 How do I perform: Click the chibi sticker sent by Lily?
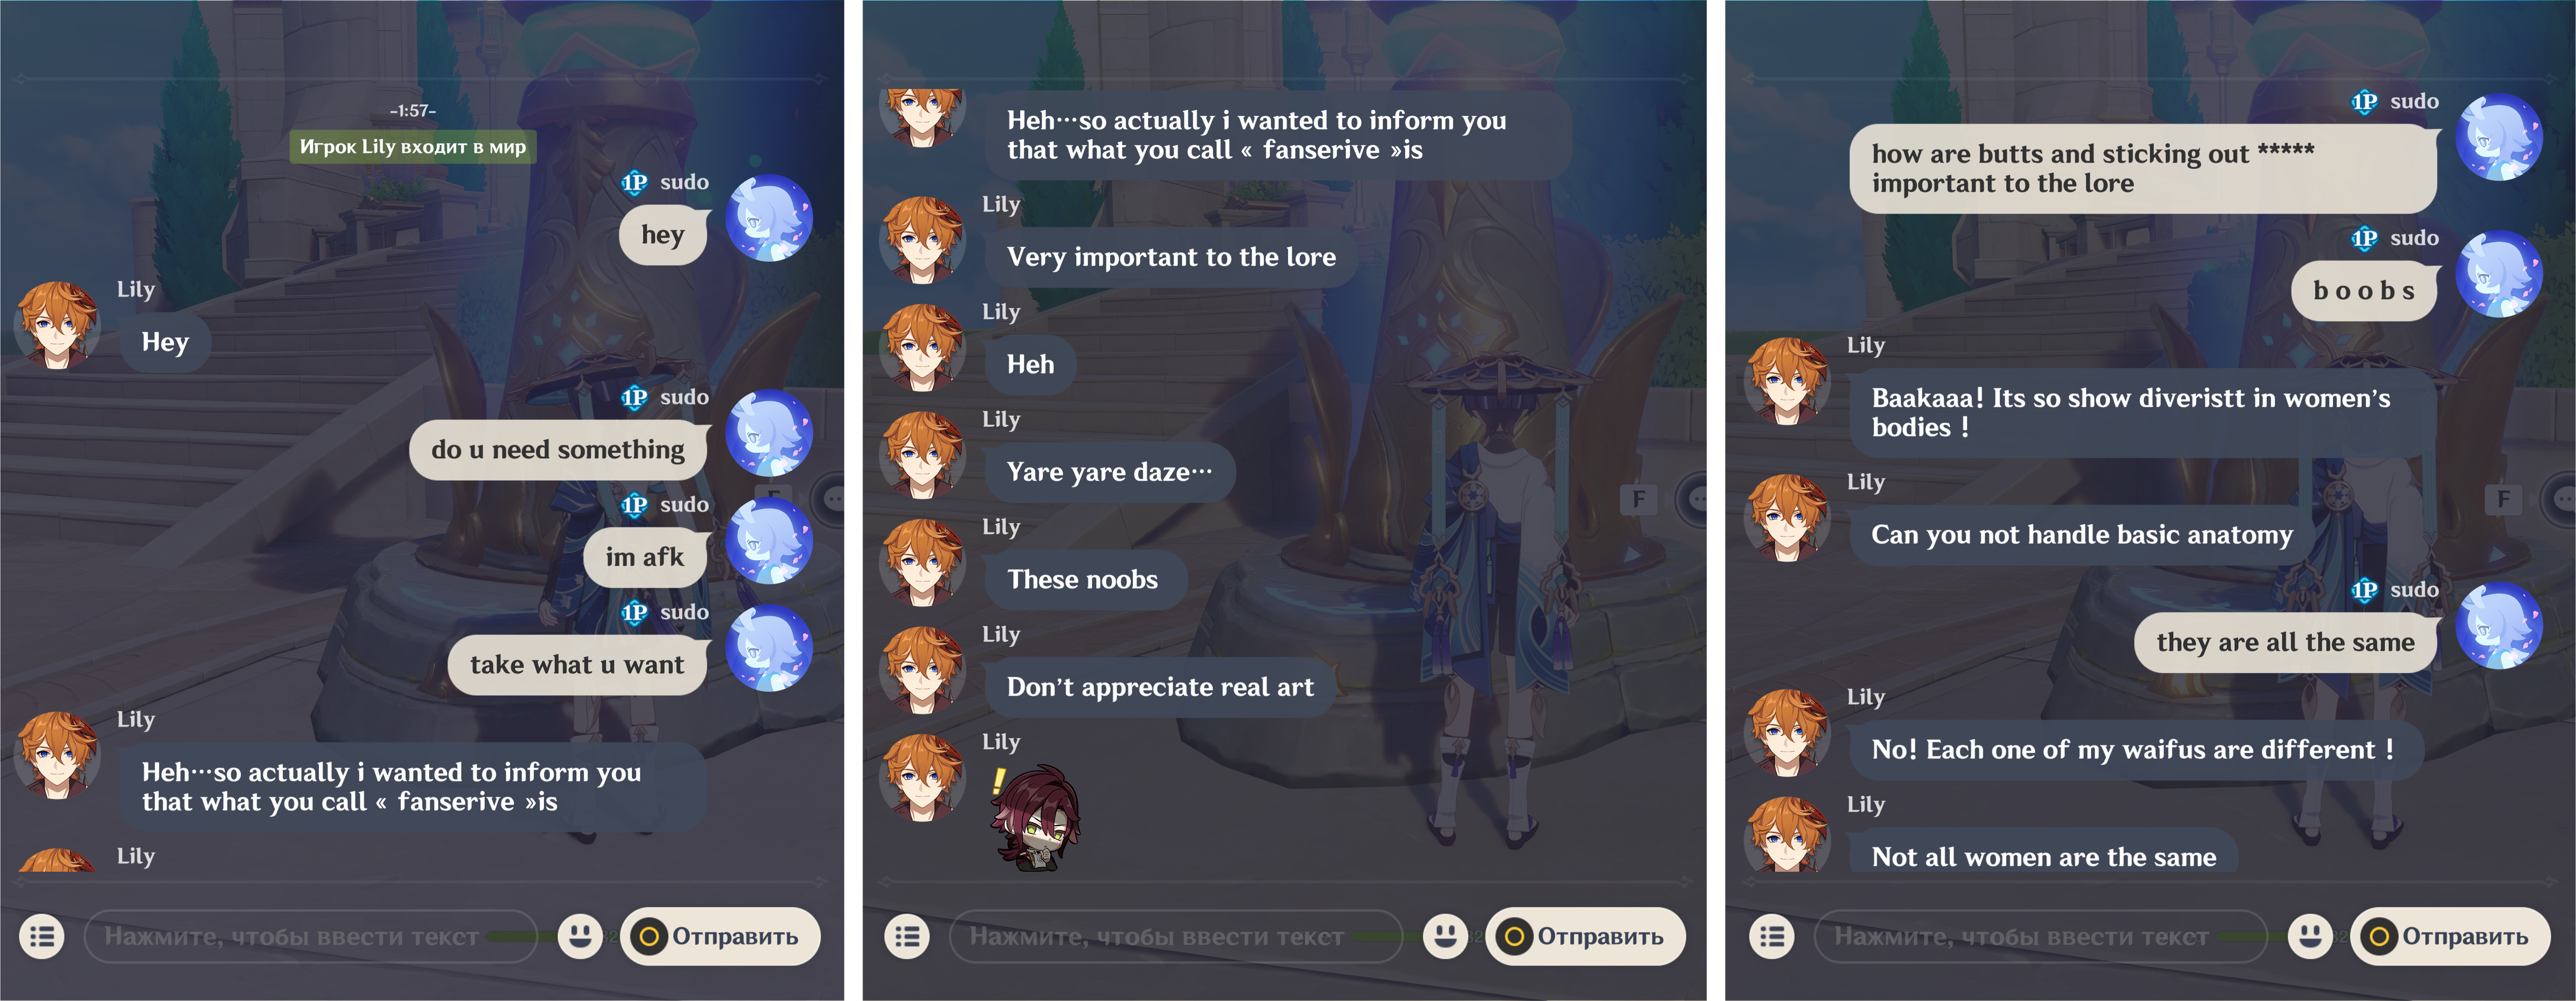[1035, 816]
